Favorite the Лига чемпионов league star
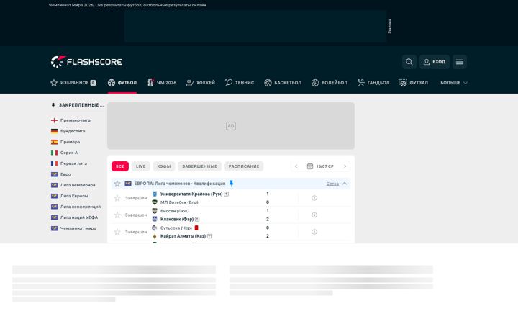 pyautogui.click(x=117, y=184)
